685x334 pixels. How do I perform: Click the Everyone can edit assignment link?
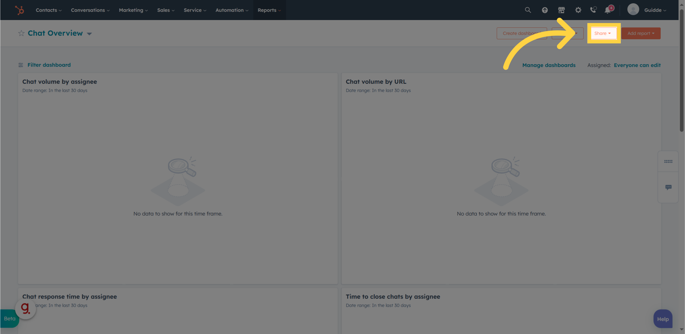(x=637, y=65)
